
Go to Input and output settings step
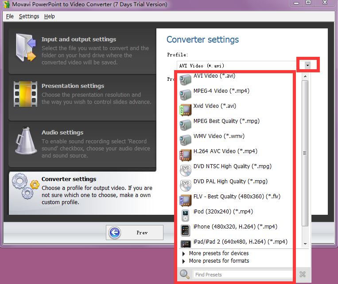pos(82,51)
